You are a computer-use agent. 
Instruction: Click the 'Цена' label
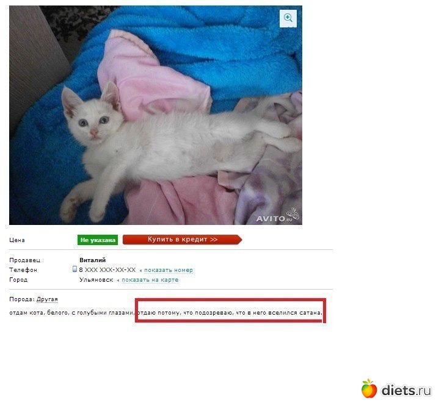click(x=17, y=240)
